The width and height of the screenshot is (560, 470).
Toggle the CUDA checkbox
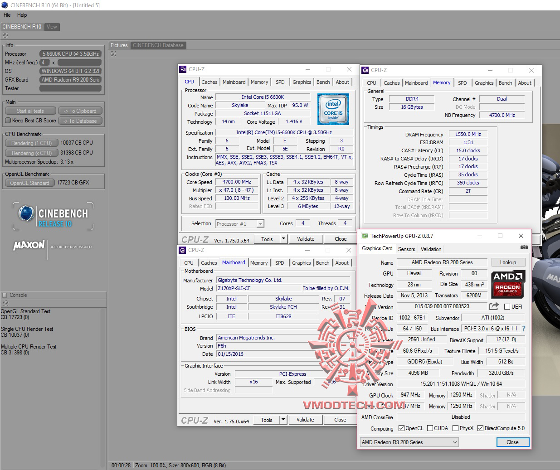pos(430,428)
